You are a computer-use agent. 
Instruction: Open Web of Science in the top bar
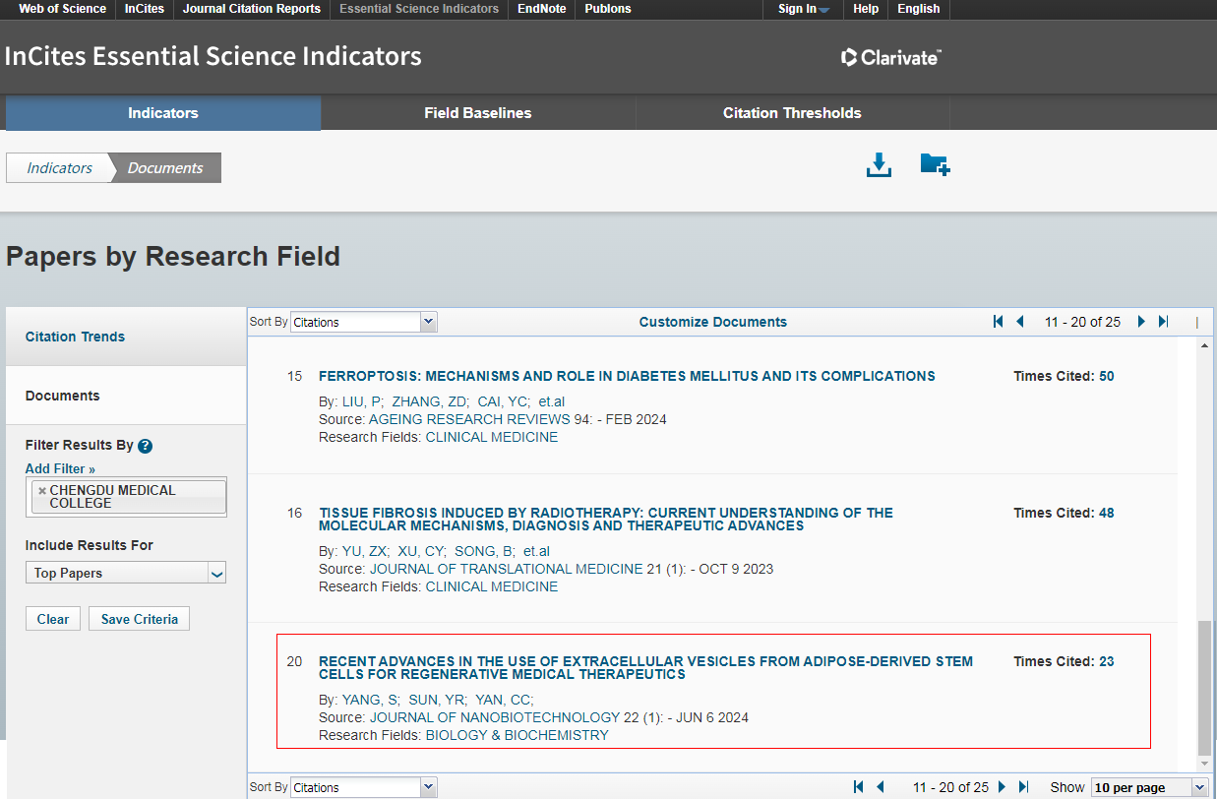pos(62,9)
